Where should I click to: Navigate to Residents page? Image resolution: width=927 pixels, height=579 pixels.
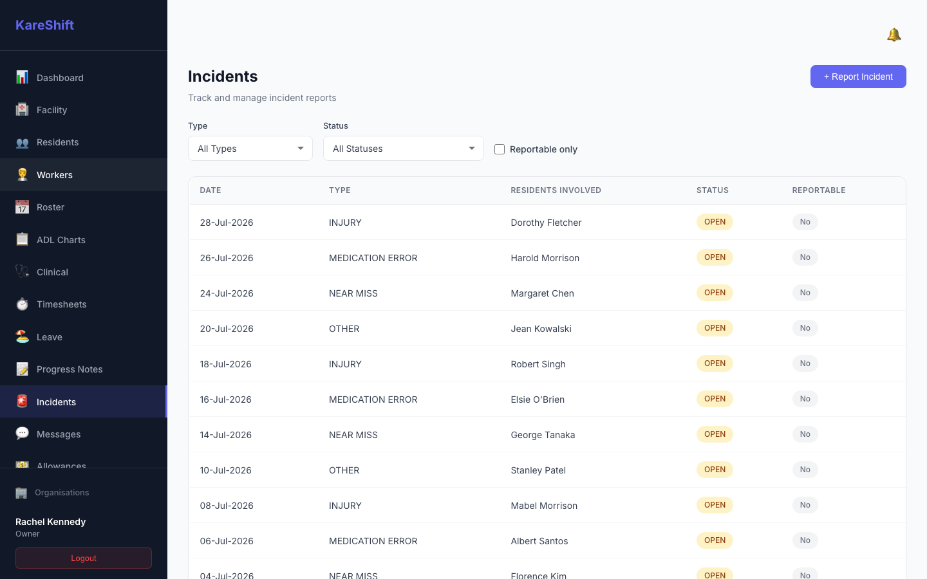pos(84,142)
